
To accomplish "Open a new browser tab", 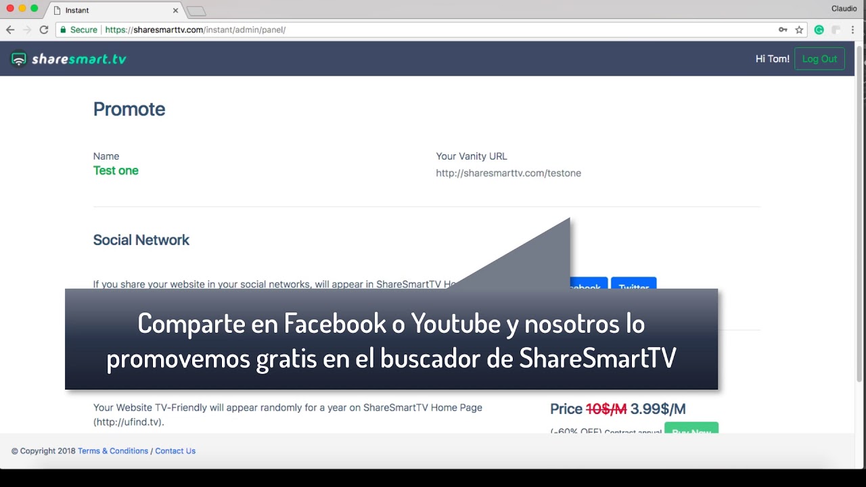I will [196, 11].
